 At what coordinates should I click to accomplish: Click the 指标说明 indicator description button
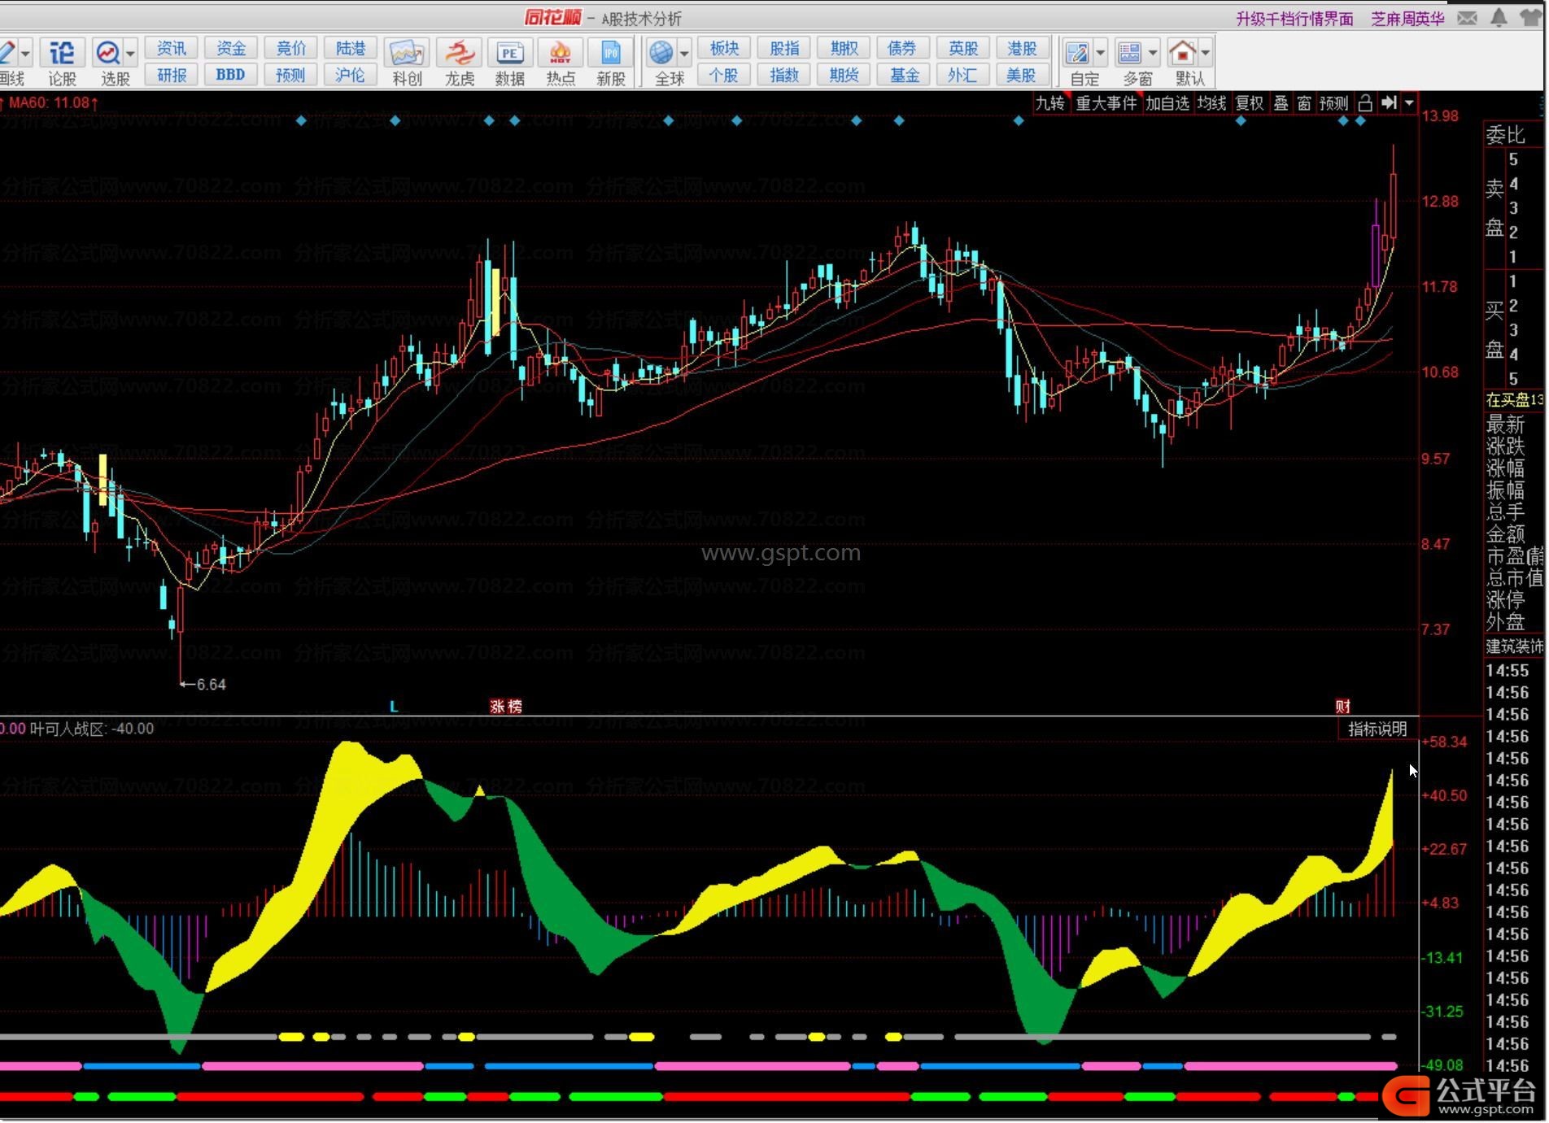tap(1377, 729)
